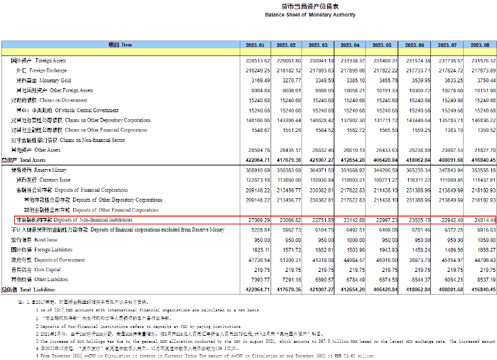Click the 'Monetary Gold' row label
This screenshot has width=497, height=360.
[x=55, y=80]
